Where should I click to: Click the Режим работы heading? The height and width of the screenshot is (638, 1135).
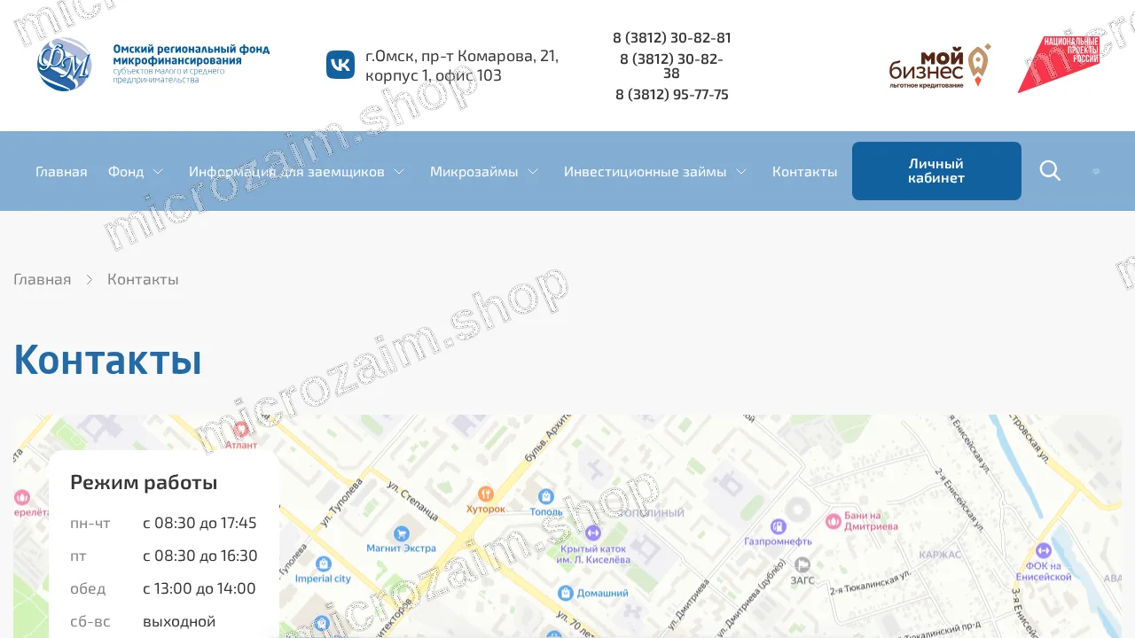144,483
